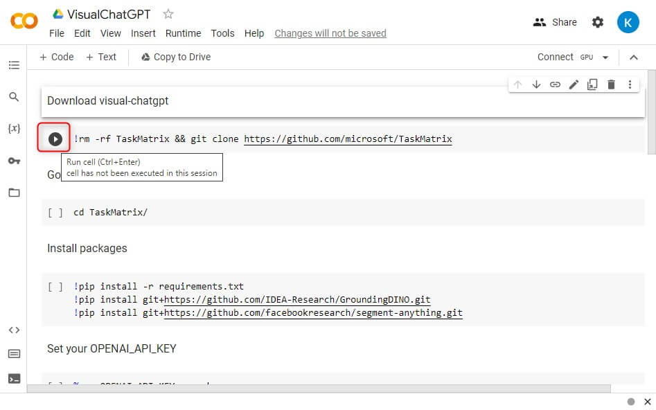Open the File menu
The height and width of the screenshot is (410, 656).
tap(57, 33)
